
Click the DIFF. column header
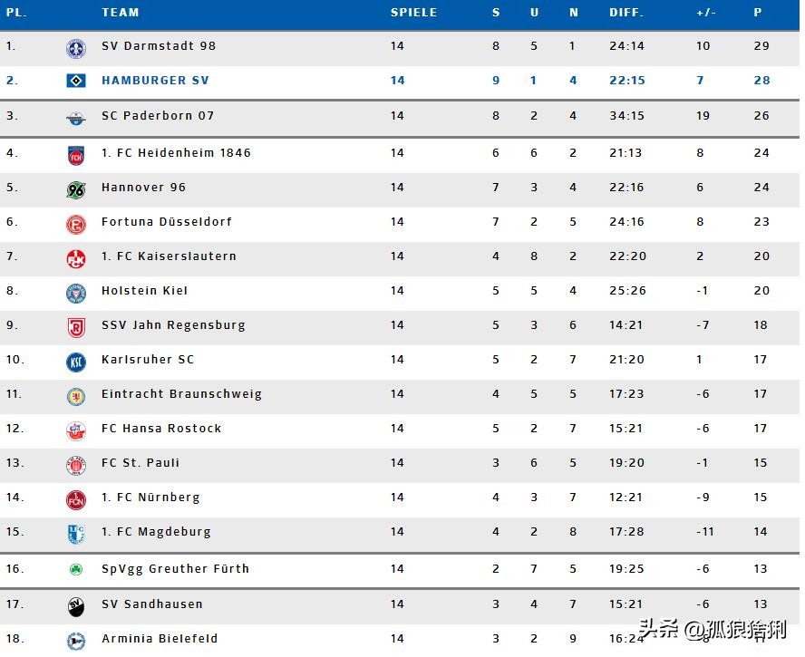[x=626, y=13]
